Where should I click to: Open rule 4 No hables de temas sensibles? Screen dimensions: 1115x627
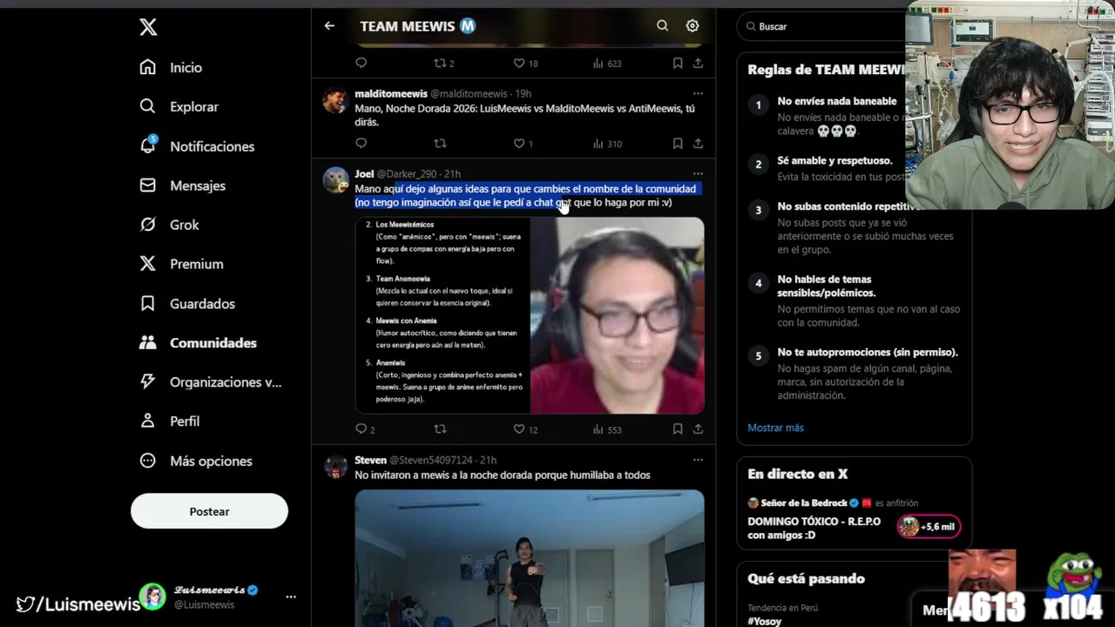(827, 286)
